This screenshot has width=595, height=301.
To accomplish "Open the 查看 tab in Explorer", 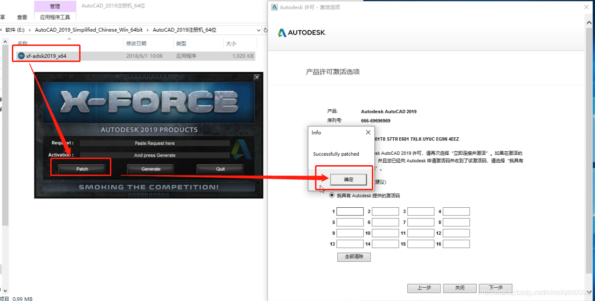I will [22, 17].
